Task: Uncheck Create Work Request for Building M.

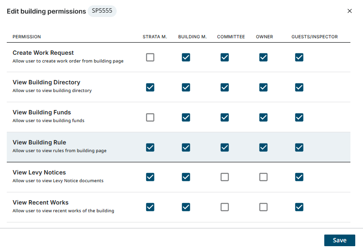Action: pos(186,57)
